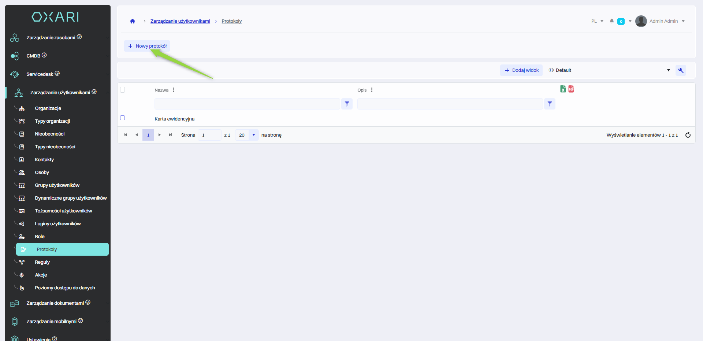Click the home icon in breadcrumb
This screenshot has height=341, width=703.
(133, 21)
